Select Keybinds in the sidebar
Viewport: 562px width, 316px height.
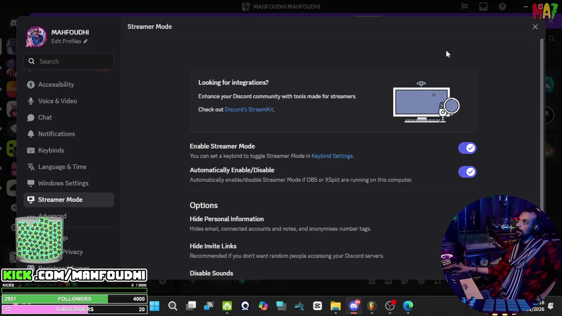coord(68,151)
